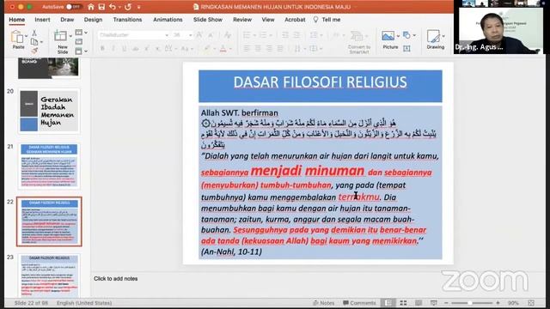Open the font color swatch

pyautogui.click(x=223, y=49)
